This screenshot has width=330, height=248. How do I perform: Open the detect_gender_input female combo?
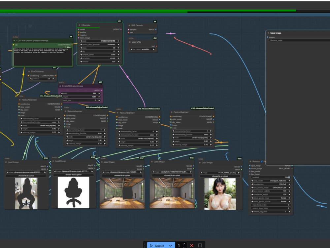click(x=271, y=198)
